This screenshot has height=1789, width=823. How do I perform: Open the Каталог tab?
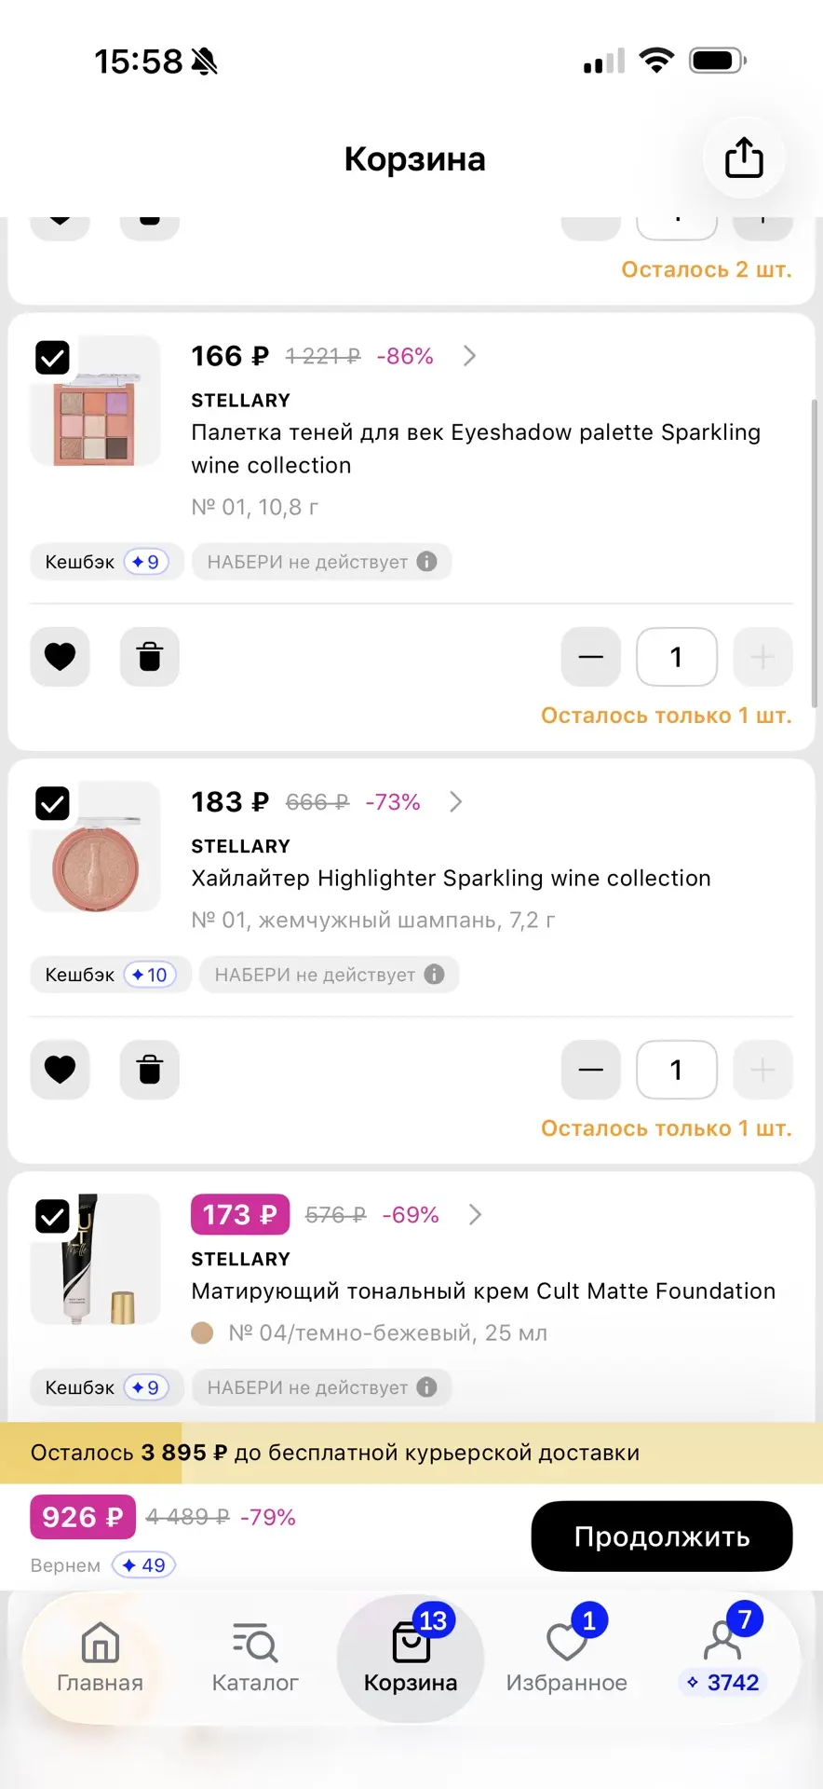pos(255,1658)
